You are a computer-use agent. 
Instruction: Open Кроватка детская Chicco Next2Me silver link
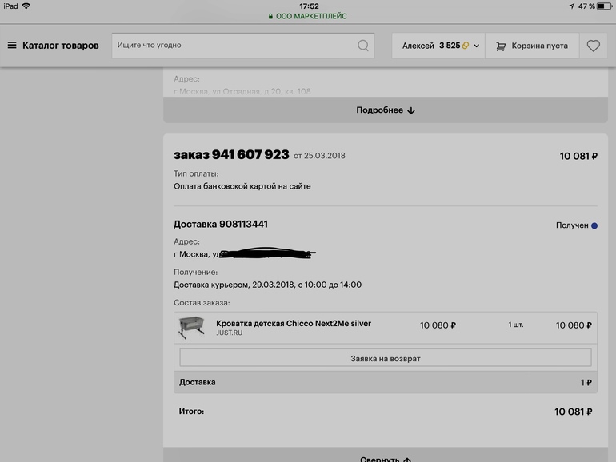tap(293, 324)
